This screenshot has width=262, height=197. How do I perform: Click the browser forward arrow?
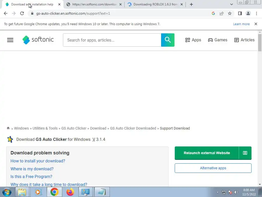pyautogui.click(x=14, y=13)
